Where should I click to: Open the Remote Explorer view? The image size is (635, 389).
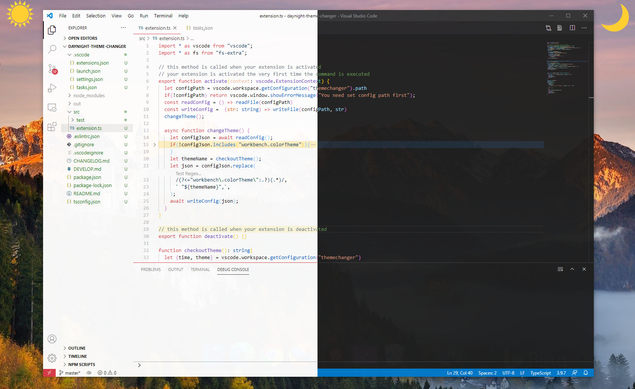(x=52, y=108)
